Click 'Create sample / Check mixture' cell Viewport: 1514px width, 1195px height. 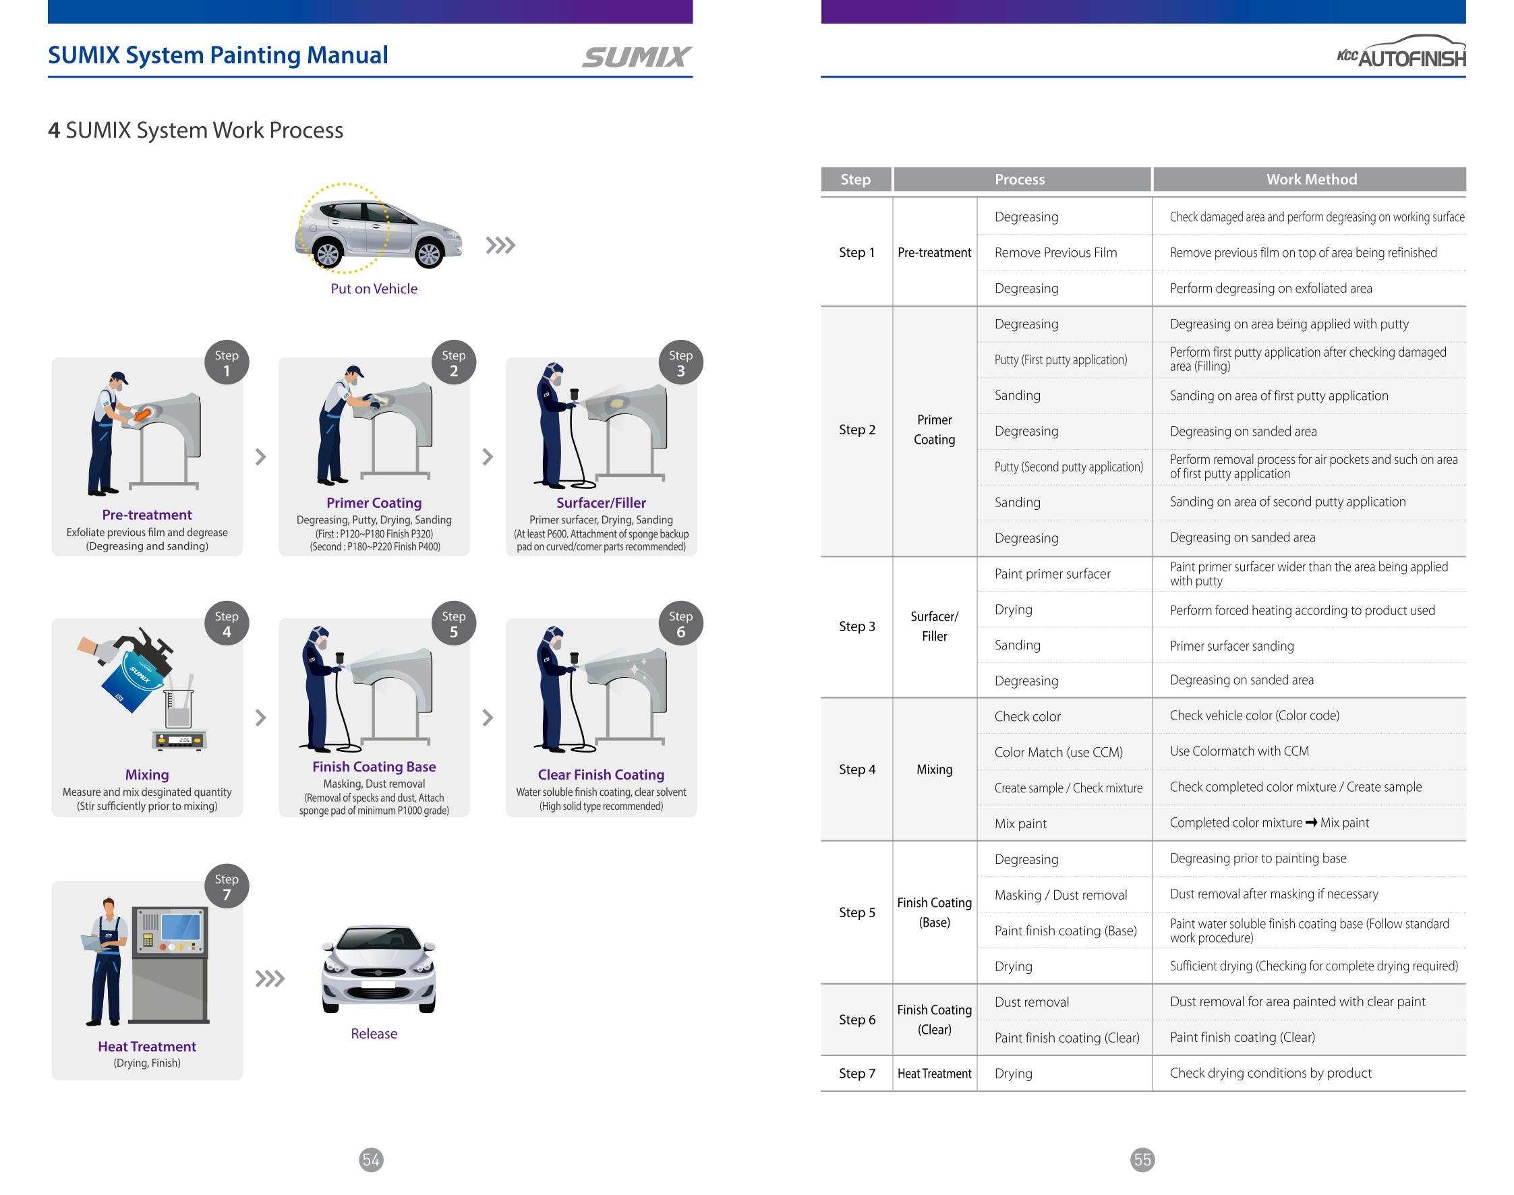tap(1065, 788)
